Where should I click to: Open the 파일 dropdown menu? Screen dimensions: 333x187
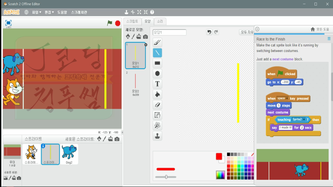click(36, 12)
